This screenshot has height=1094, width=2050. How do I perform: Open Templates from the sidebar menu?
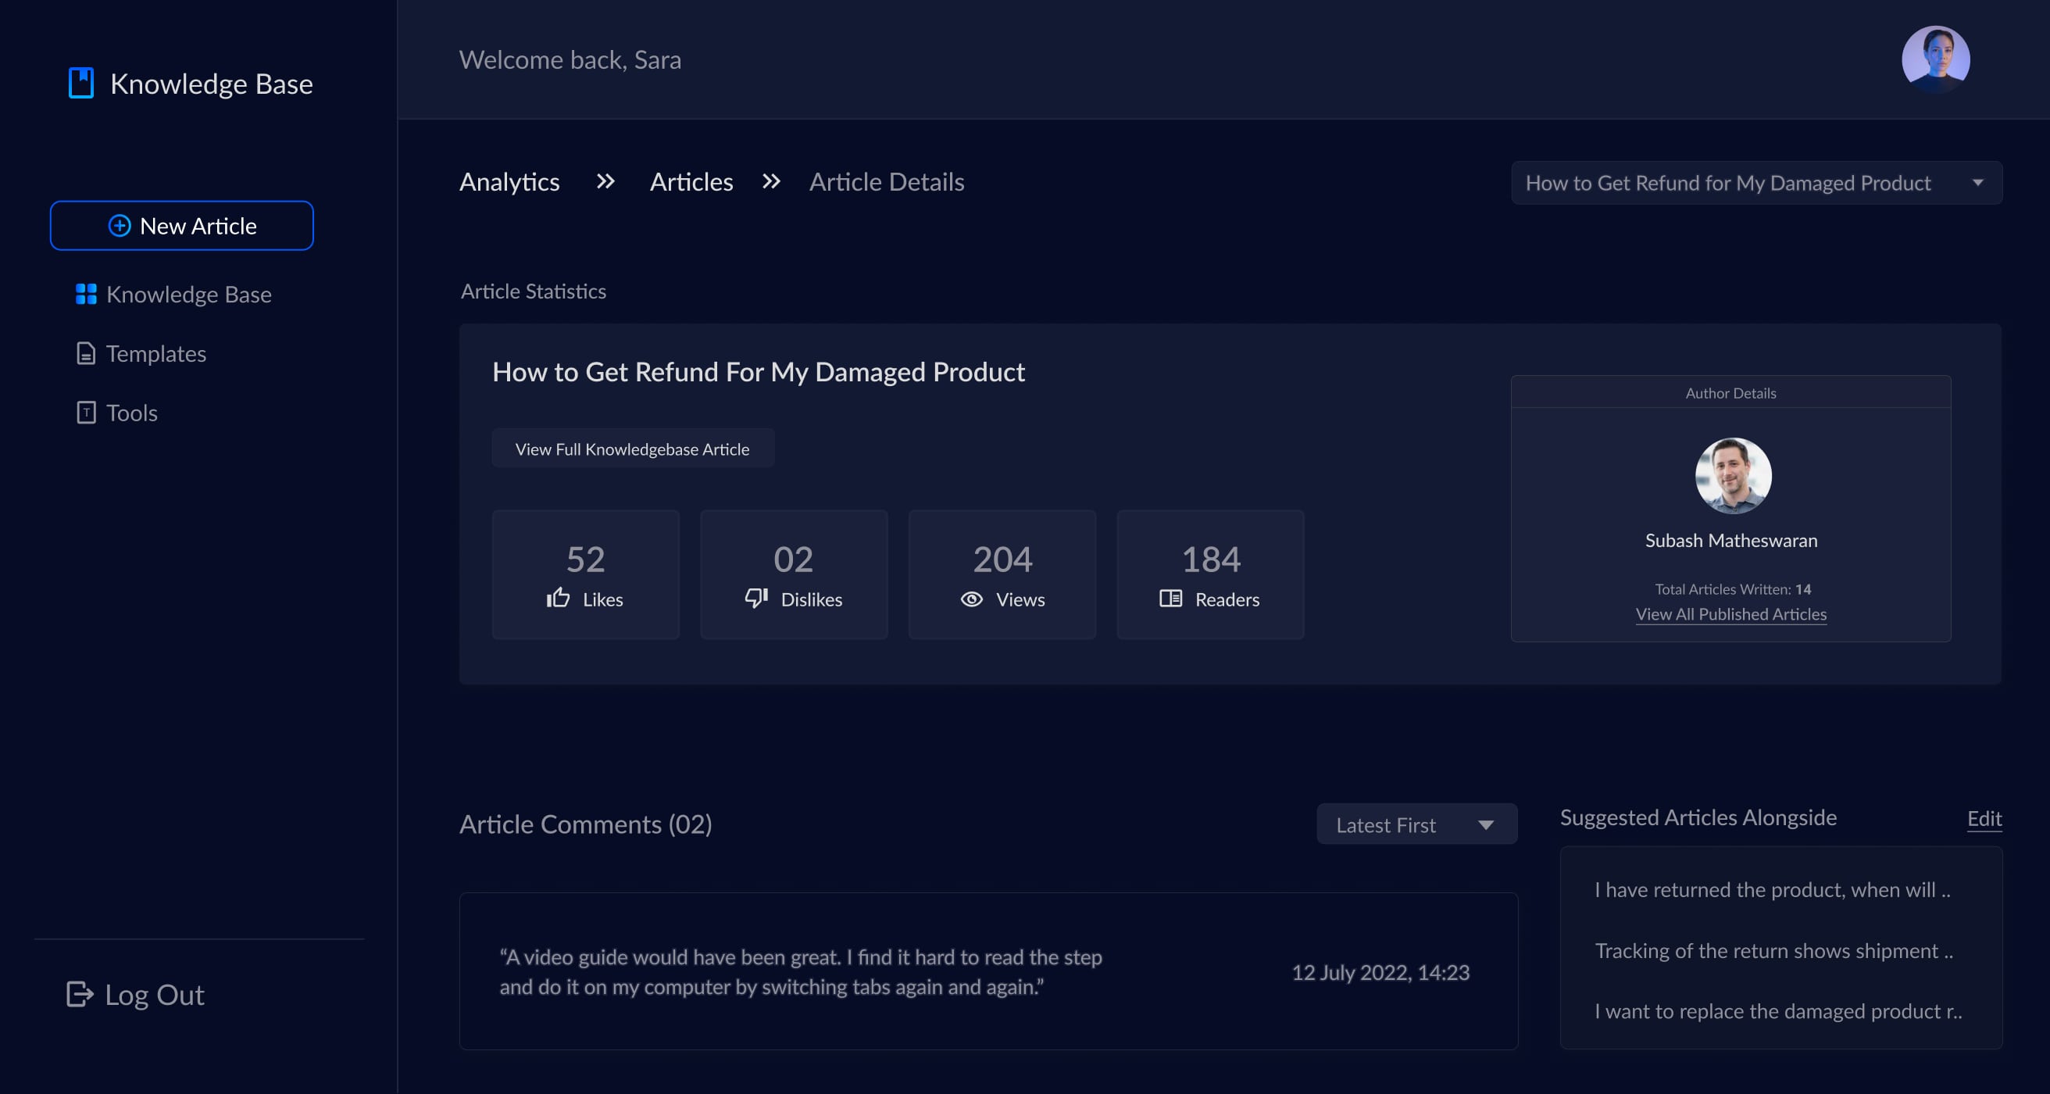[x=156, y=353]
